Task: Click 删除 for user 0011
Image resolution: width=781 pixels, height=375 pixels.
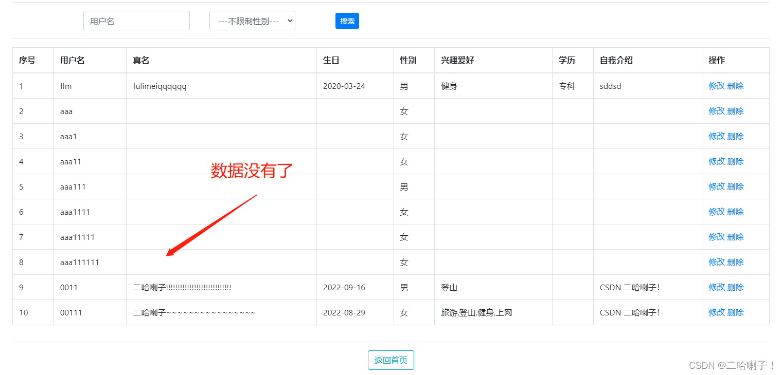Action: tap(735, 287)
